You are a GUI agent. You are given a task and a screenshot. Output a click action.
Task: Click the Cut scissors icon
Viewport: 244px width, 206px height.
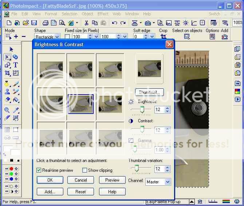pos(87,23)
